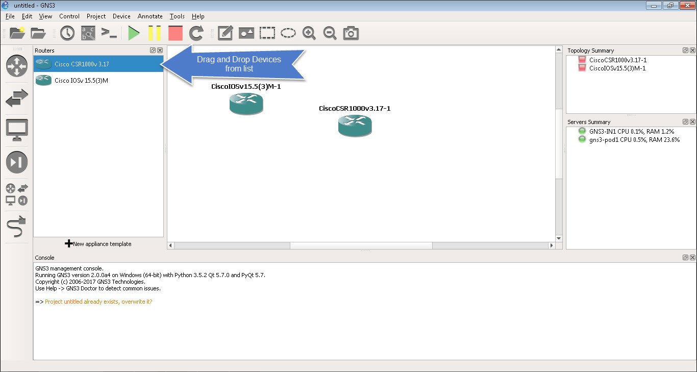This screenshot has height=372, width=697.
Task: Click canvas scroll right arrow
Action: pyautogui.click(x=551, y=245)
